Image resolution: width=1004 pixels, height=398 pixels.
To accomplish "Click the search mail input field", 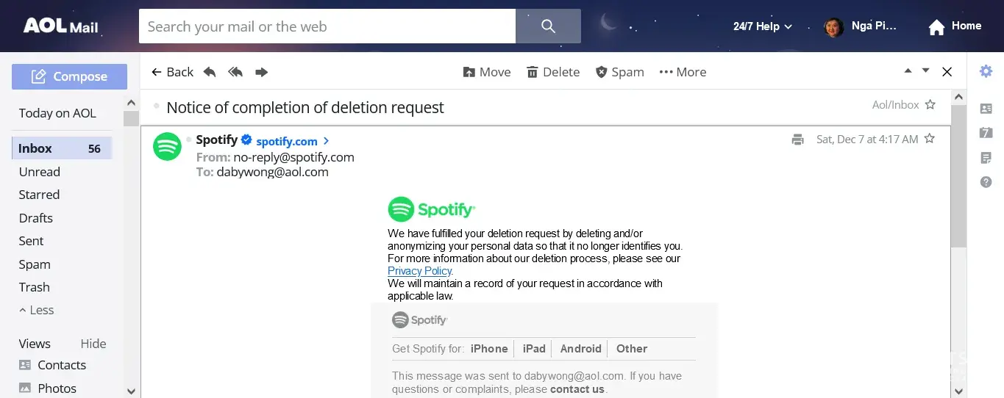I will click(x=327, y=26).
